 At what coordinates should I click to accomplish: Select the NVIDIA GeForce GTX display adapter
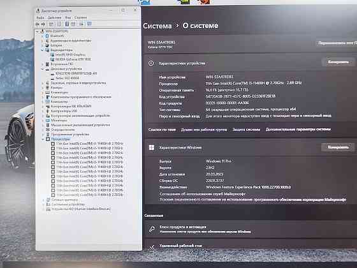point(73,59)
